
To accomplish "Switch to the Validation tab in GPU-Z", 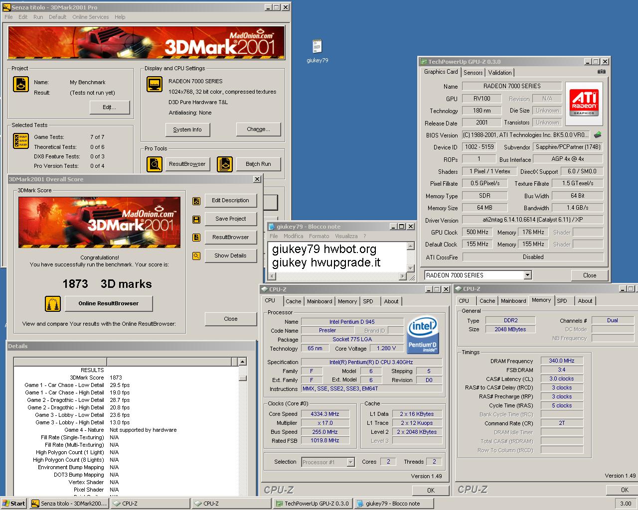I will 500,73.
